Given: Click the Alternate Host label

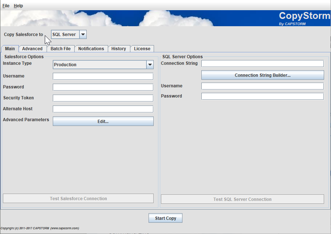Looking at the screenshot, I should pyautogui.click(x=18, y=109).
